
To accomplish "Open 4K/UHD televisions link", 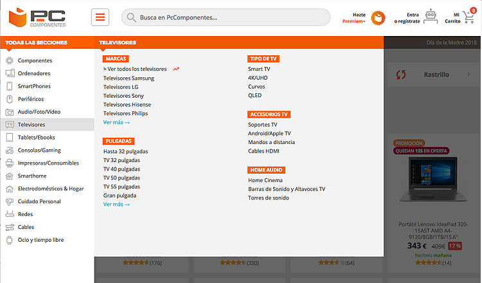I will tap(258, 78).
